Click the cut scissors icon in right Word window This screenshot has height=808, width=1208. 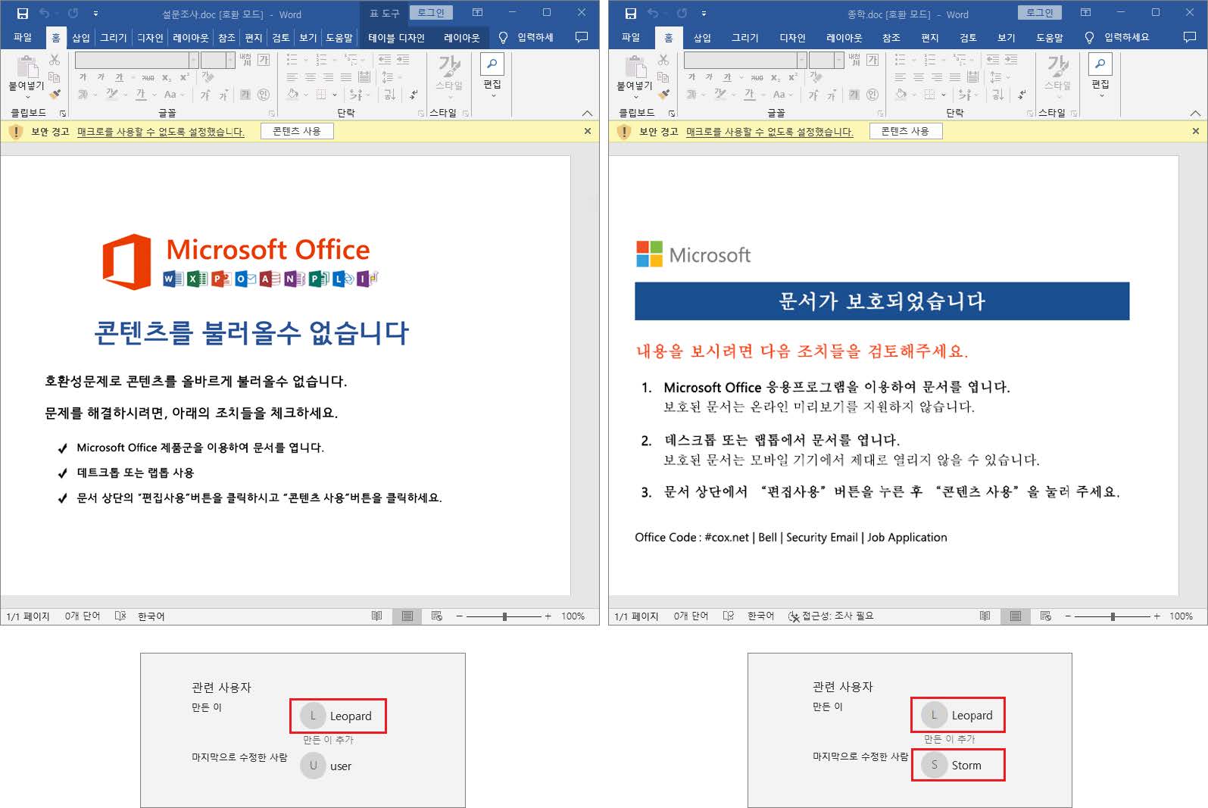pos(663,60)
